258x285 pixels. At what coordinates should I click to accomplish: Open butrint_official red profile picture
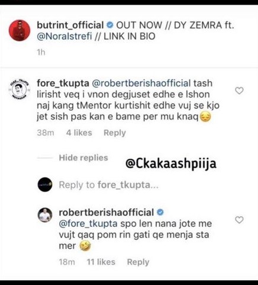pos(20,30)
